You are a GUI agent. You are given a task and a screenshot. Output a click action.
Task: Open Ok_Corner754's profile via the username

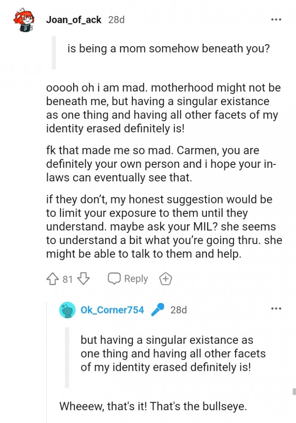point(112,310)
